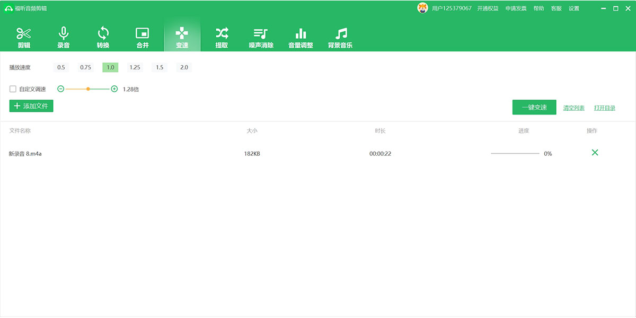Select the 背景音乐 background music tool

point(340,37)
